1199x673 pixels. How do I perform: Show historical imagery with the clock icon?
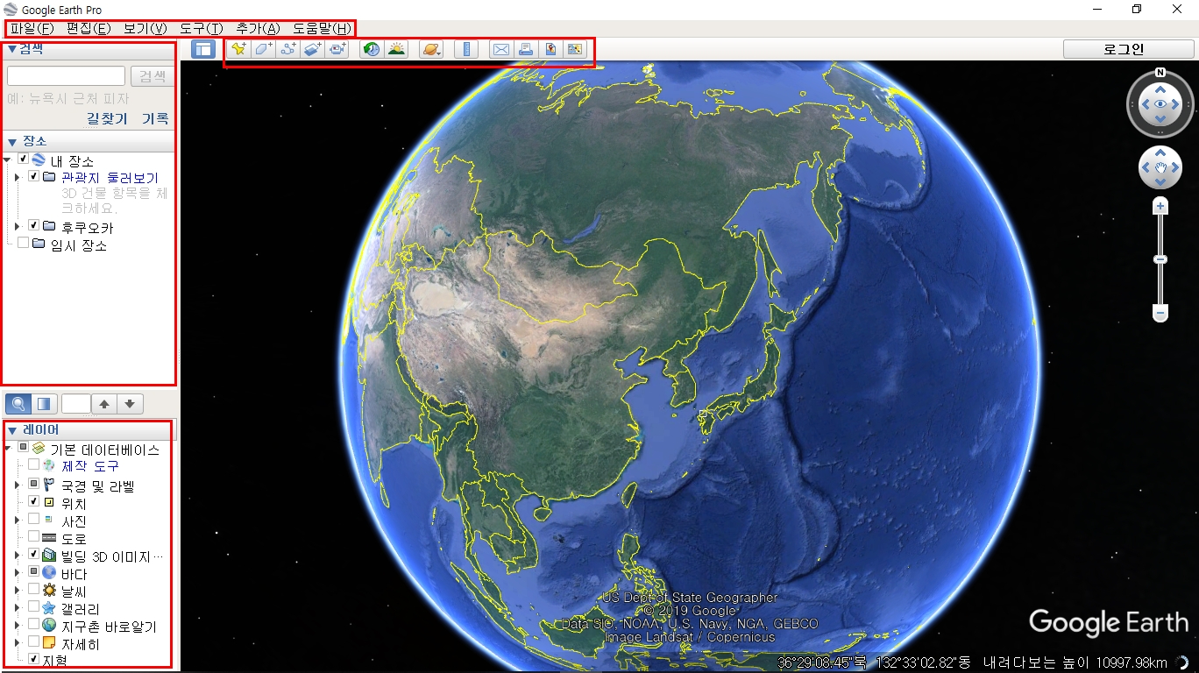click(x=372, y=49)
